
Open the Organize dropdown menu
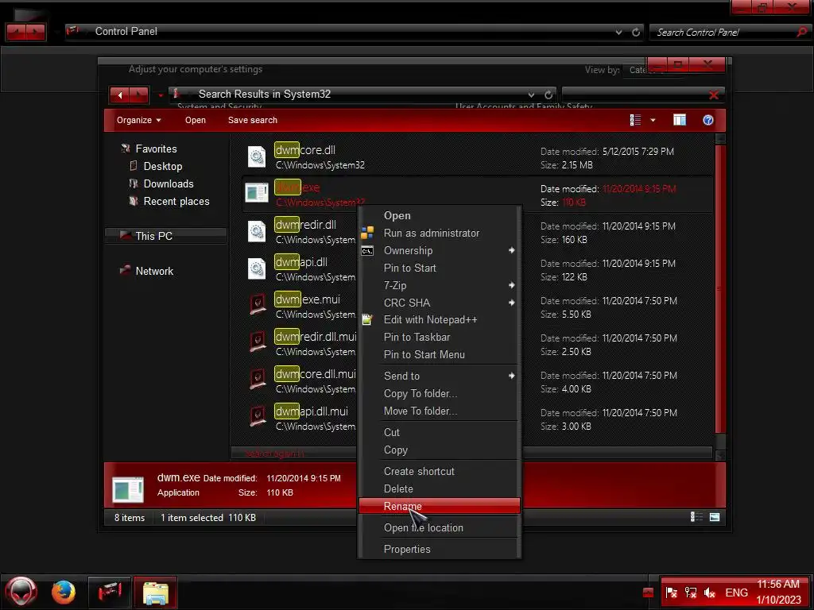tap(138, 120)
